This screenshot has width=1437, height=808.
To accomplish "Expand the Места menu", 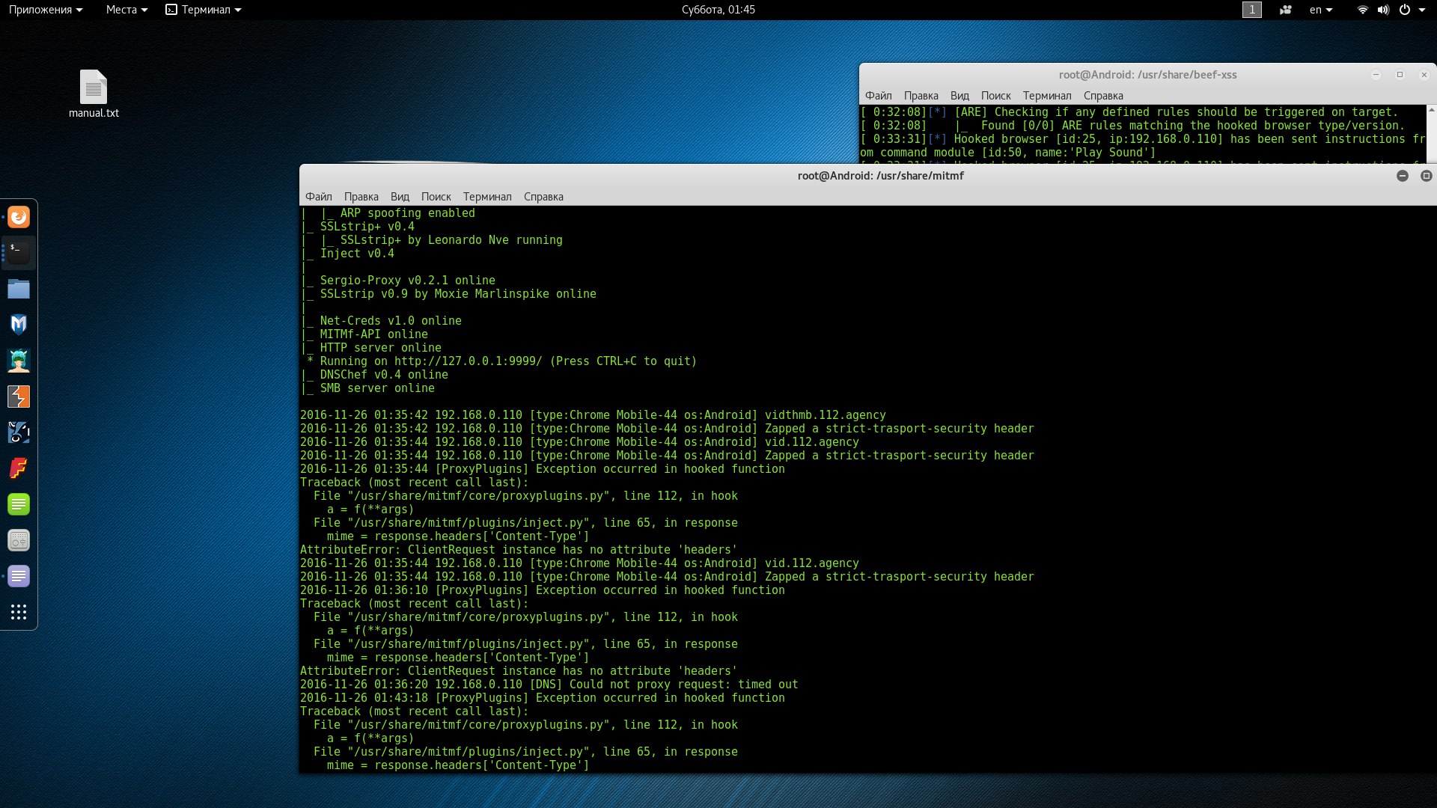I will (x=126, y=10).
